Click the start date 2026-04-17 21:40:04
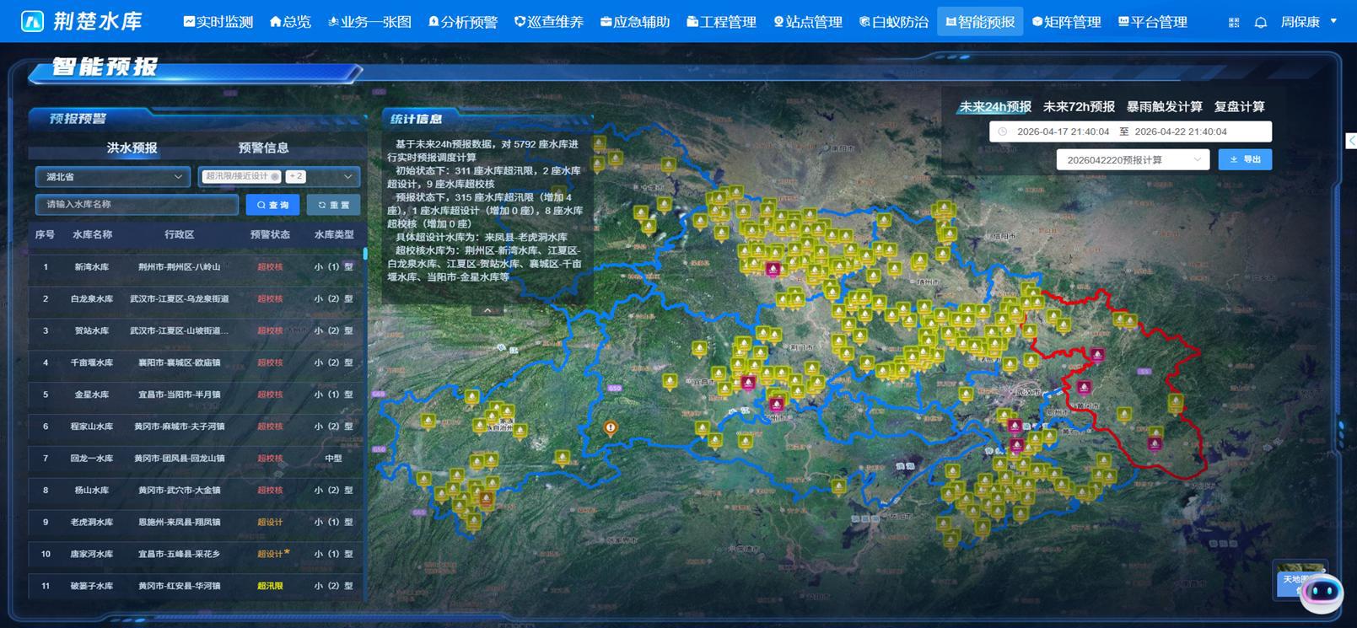Screen dimensions: 1357x628 tap(1063, 132)
